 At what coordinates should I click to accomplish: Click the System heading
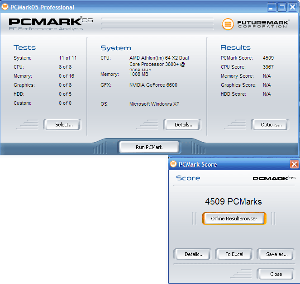(116, 48)
